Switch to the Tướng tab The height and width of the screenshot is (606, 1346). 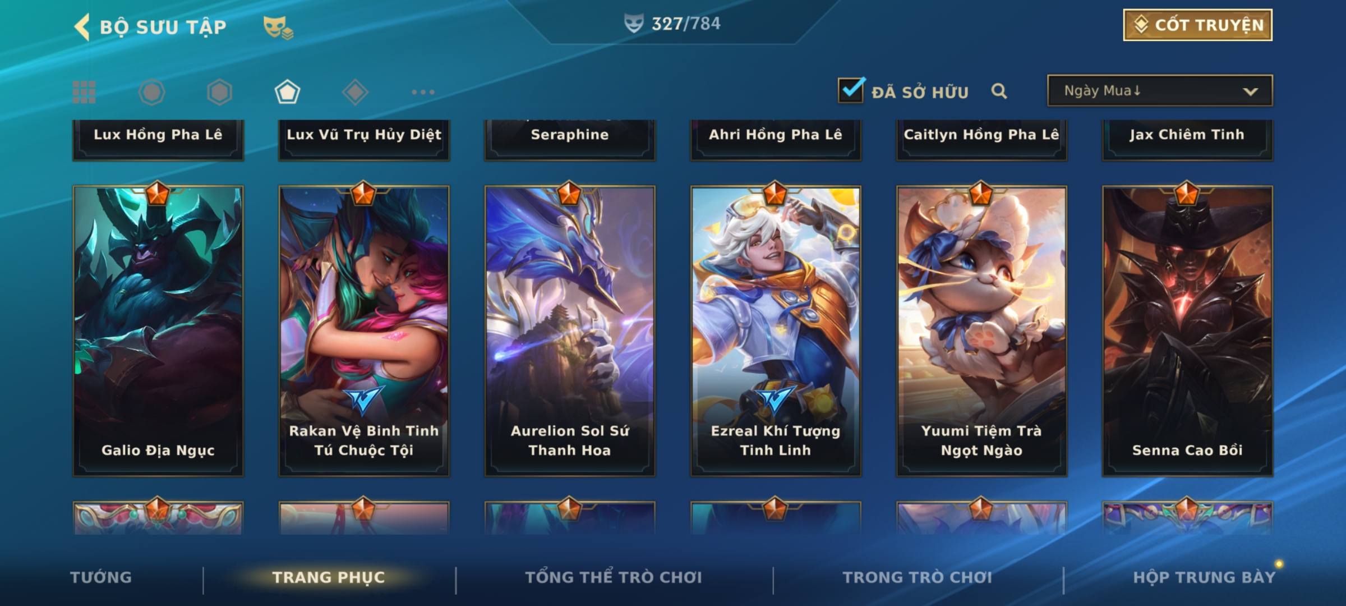pos(101,577)
